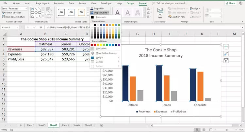
Task: Click the More Outline Colors palette icon
Action: click(92, 53)
